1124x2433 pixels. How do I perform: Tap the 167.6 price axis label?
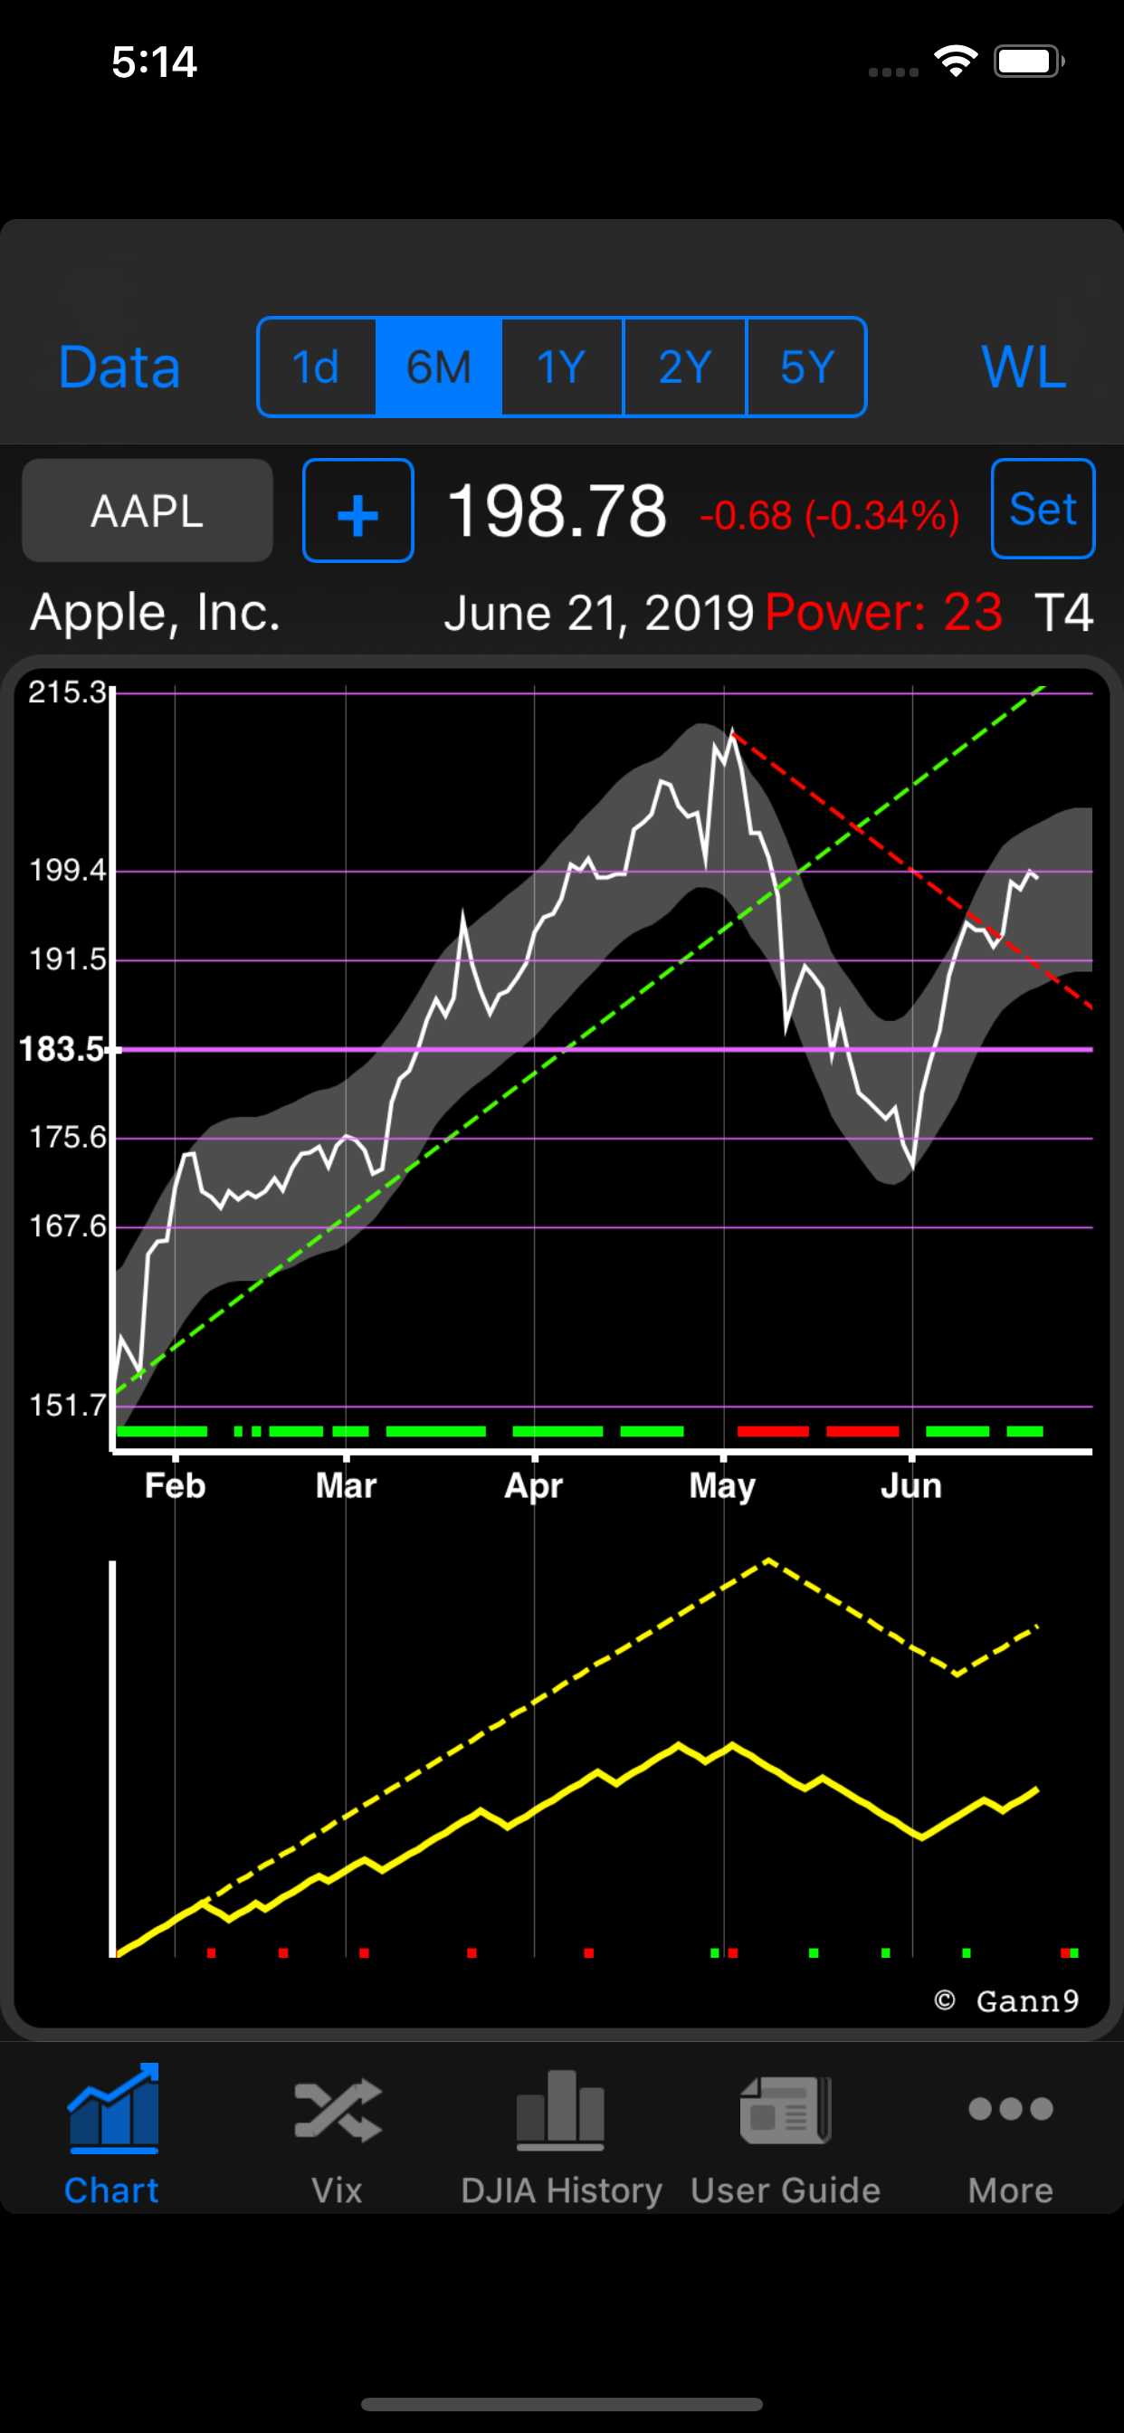pyautogui.click(x=67, y=1226)
